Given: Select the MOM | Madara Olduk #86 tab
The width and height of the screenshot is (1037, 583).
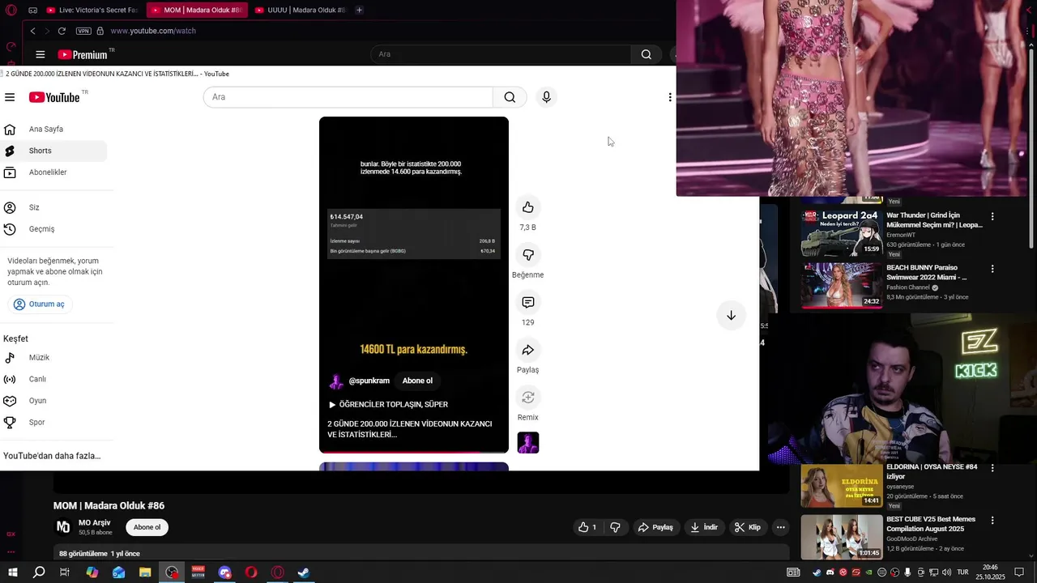Looking at the screenshot, I should [196, 10].
